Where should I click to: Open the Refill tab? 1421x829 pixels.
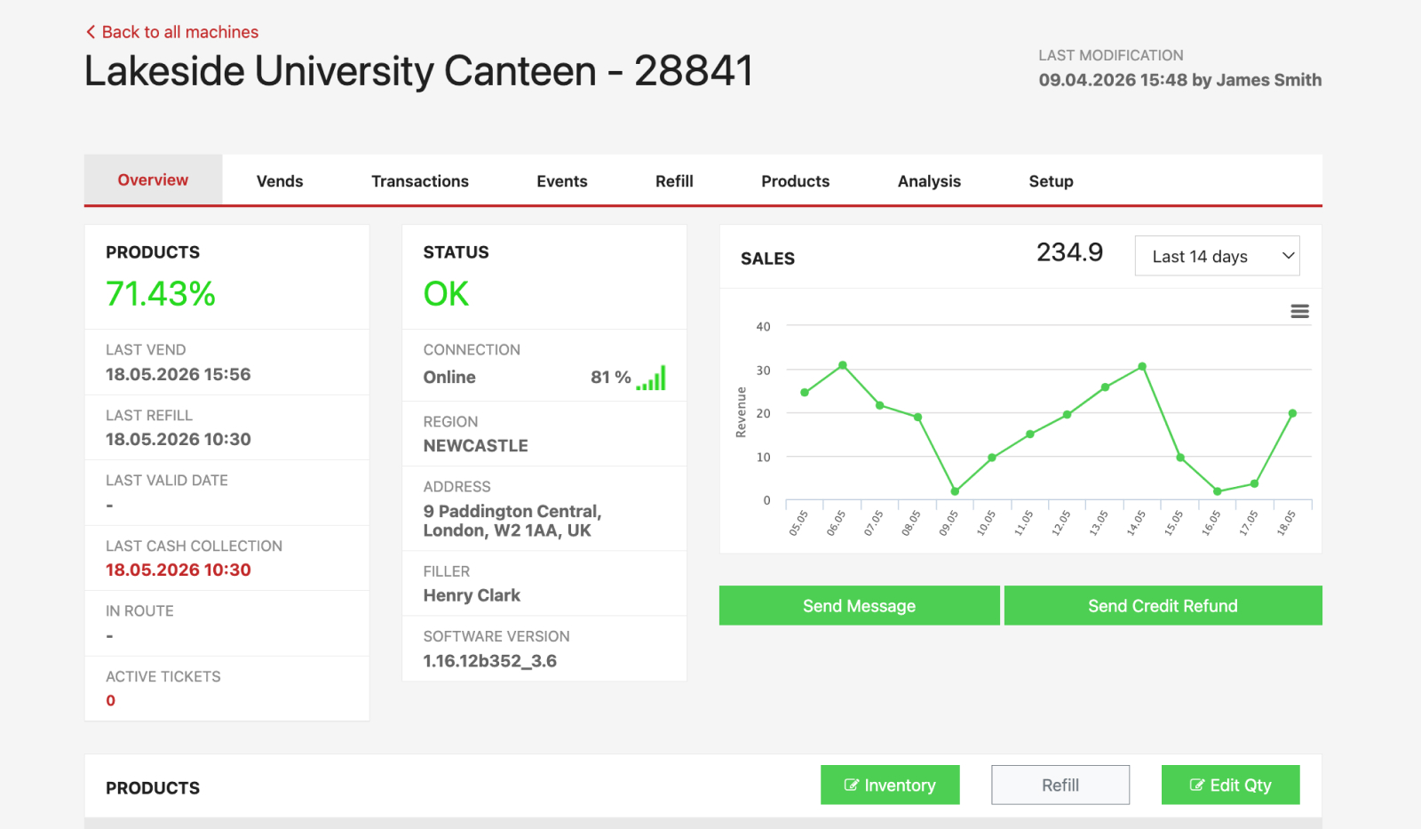tap(674, 181)
